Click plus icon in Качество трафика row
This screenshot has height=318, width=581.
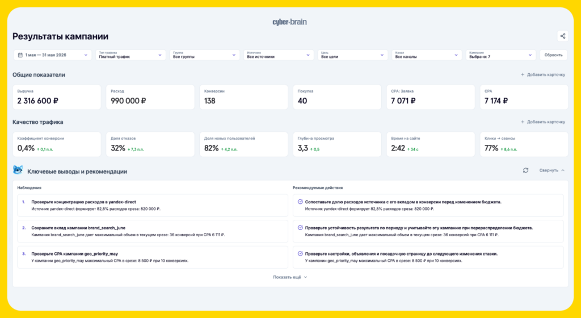coord(523,122)
